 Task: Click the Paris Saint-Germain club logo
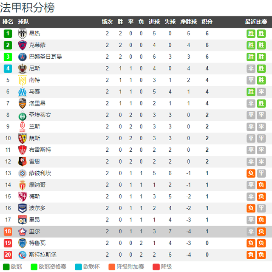23,57
